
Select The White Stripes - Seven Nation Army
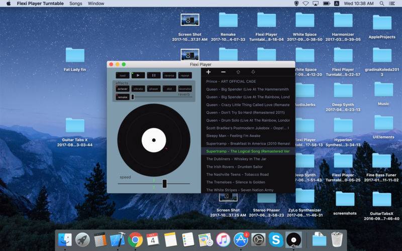[x=248, y=190]
